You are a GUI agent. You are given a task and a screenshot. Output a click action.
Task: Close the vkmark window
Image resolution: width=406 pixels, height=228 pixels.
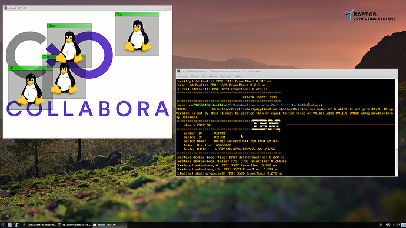pos(169,8)
